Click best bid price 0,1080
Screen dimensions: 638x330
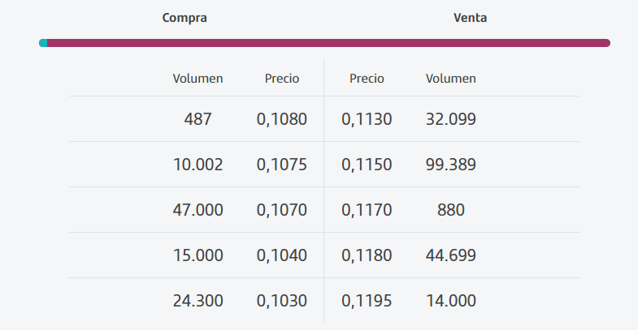282,119
